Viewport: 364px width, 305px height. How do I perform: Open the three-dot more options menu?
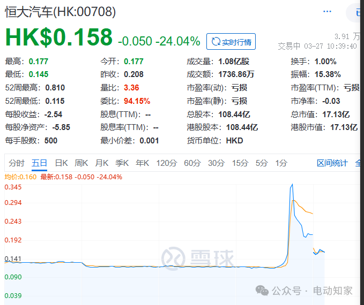[327, 11]
